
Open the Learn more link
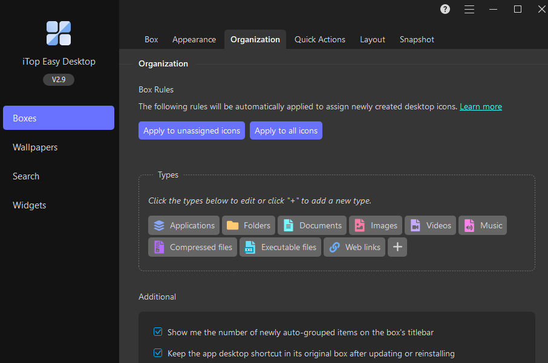coord(480,106)
